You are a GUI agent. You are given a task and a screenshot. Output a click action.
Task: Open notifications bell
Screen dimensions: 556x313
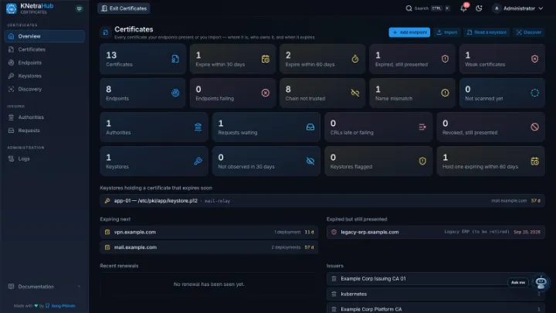point(464,9)
